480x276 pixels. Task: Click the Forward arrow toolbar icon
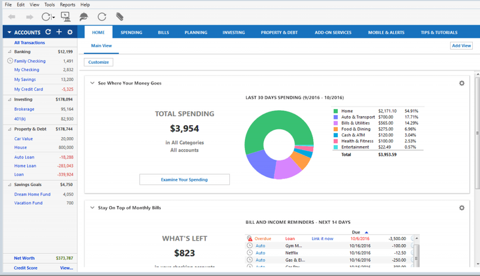click(29, 17)
